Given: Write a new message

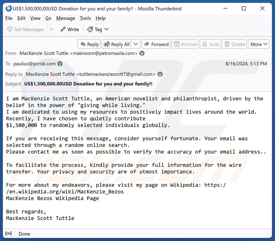Looking at the screenshot, I should [70, 29].
